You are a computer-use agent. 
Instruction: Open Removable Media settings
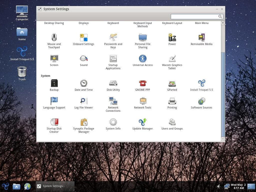coord(201,40)
